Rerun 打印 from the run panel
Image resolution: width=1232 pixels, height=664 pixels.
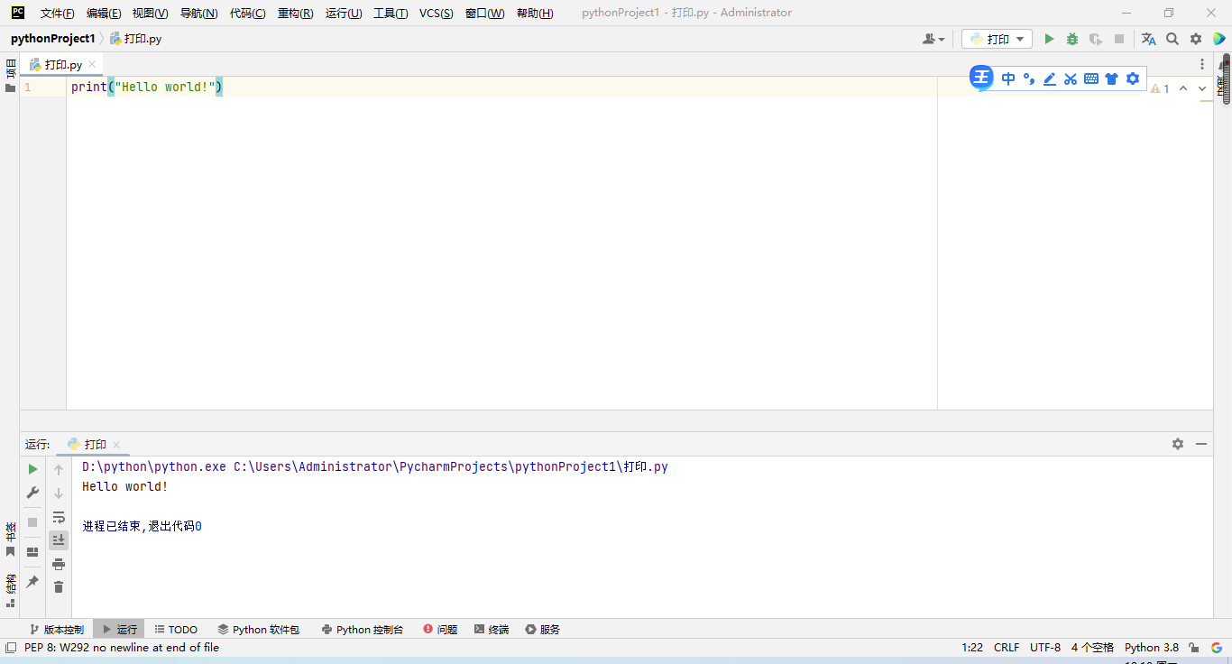coord(32,469)
